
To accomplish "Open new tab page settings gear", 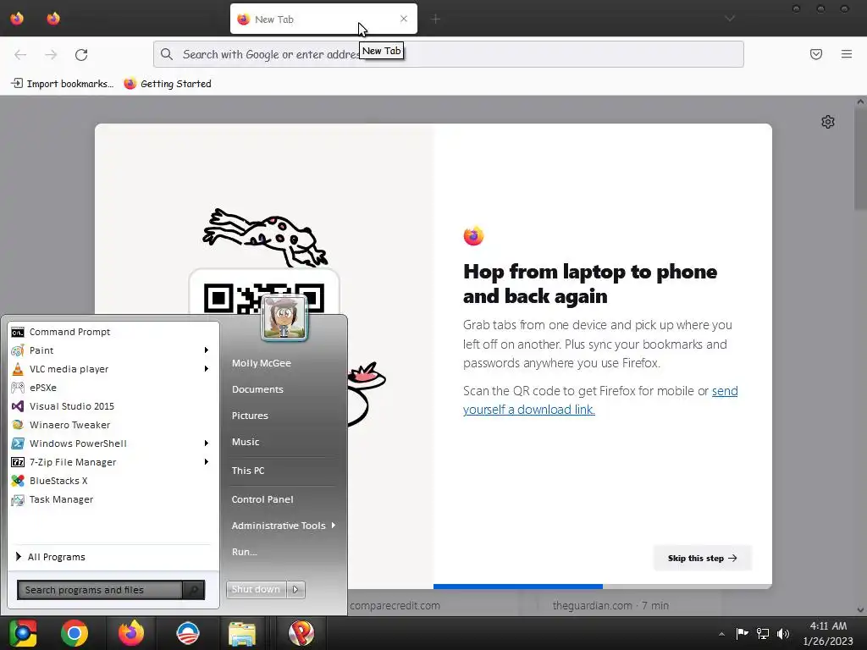I will point(828,122).
